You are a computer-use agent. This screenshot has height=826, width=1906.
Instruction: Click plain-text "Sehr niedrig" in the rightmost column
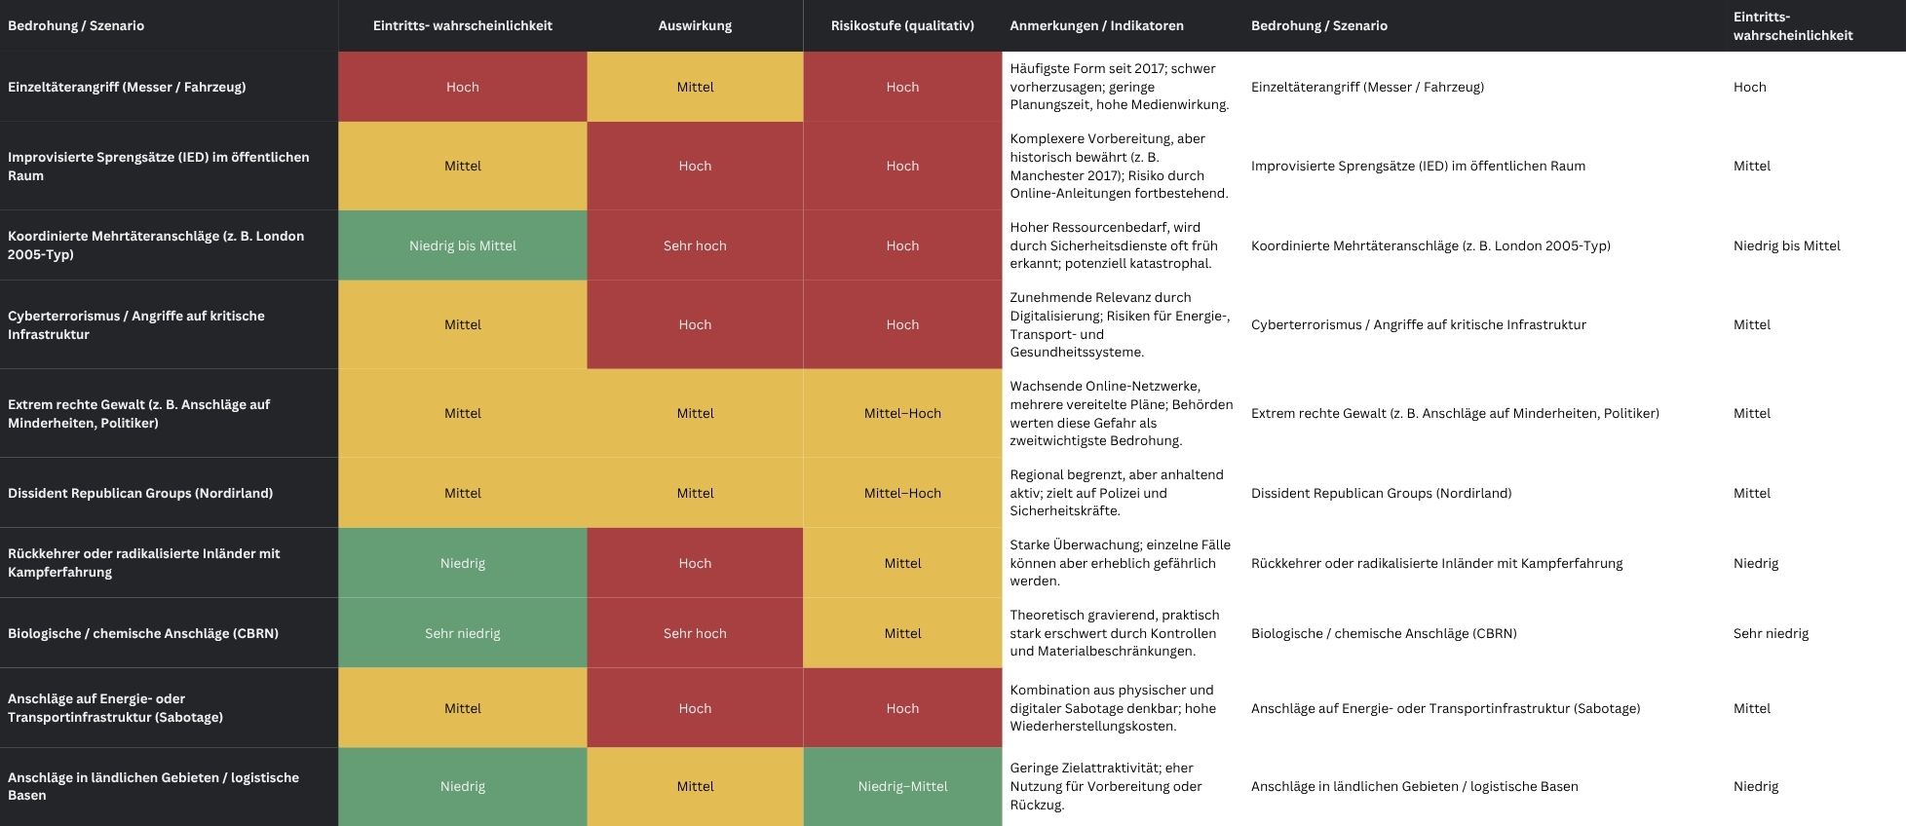click(x=1771, y=633)
